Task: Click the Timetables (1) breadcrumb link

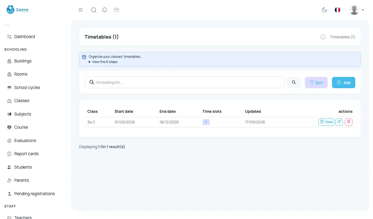Action: [x=343, y=37]
